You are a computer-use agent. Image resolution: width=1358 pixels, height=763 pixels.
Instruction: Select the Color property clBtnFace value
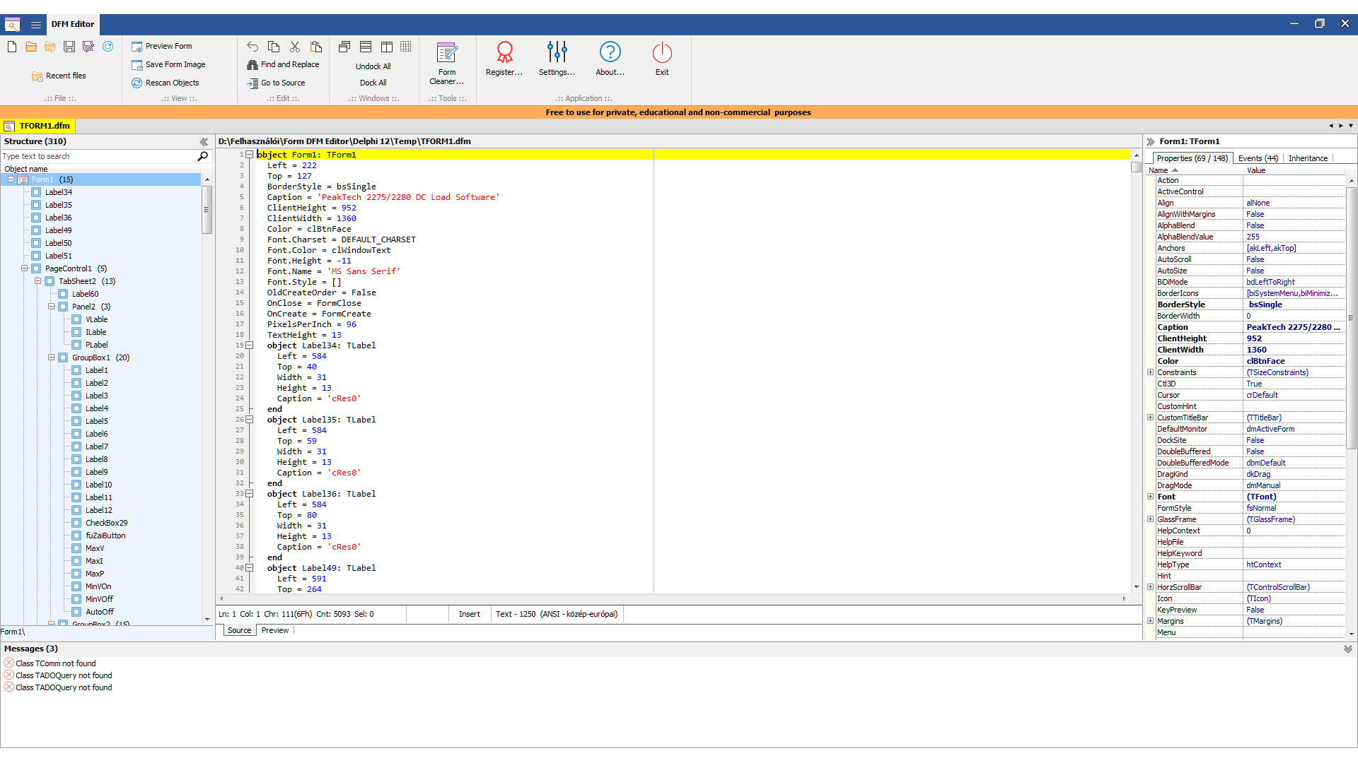coord(1265,361)
